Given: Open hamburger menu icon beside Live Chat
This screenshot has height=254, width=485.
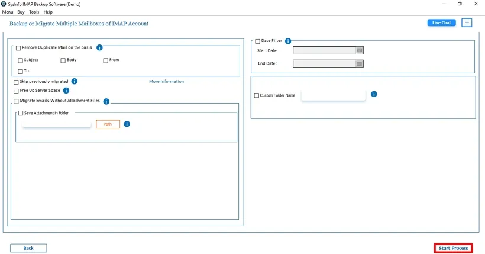Looking at the screenshot, I should click(467, 22).
